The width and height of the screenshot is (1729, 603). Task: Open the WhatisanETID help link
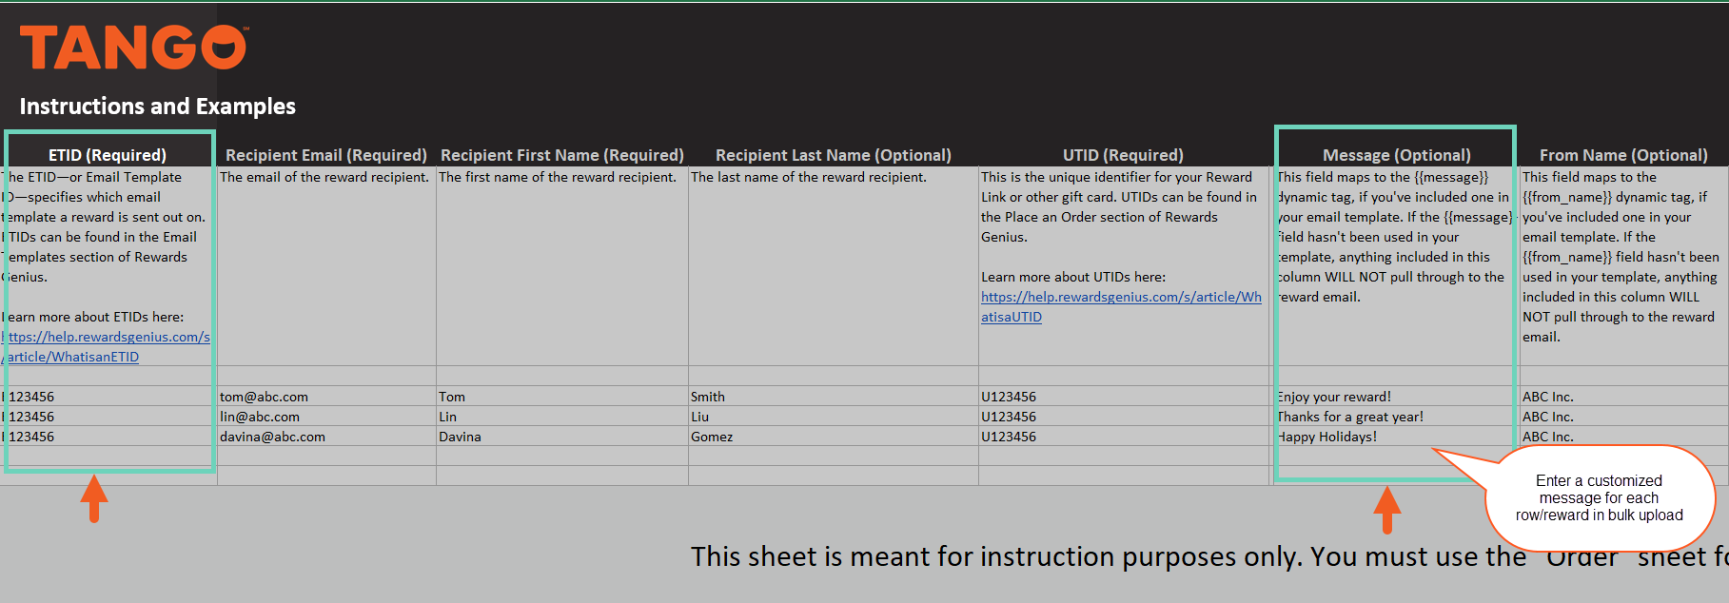click(106, 346)
